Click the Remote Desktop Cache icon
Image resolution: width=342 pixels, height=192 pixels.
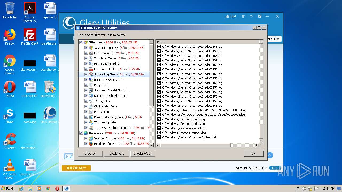click(91, 80)
